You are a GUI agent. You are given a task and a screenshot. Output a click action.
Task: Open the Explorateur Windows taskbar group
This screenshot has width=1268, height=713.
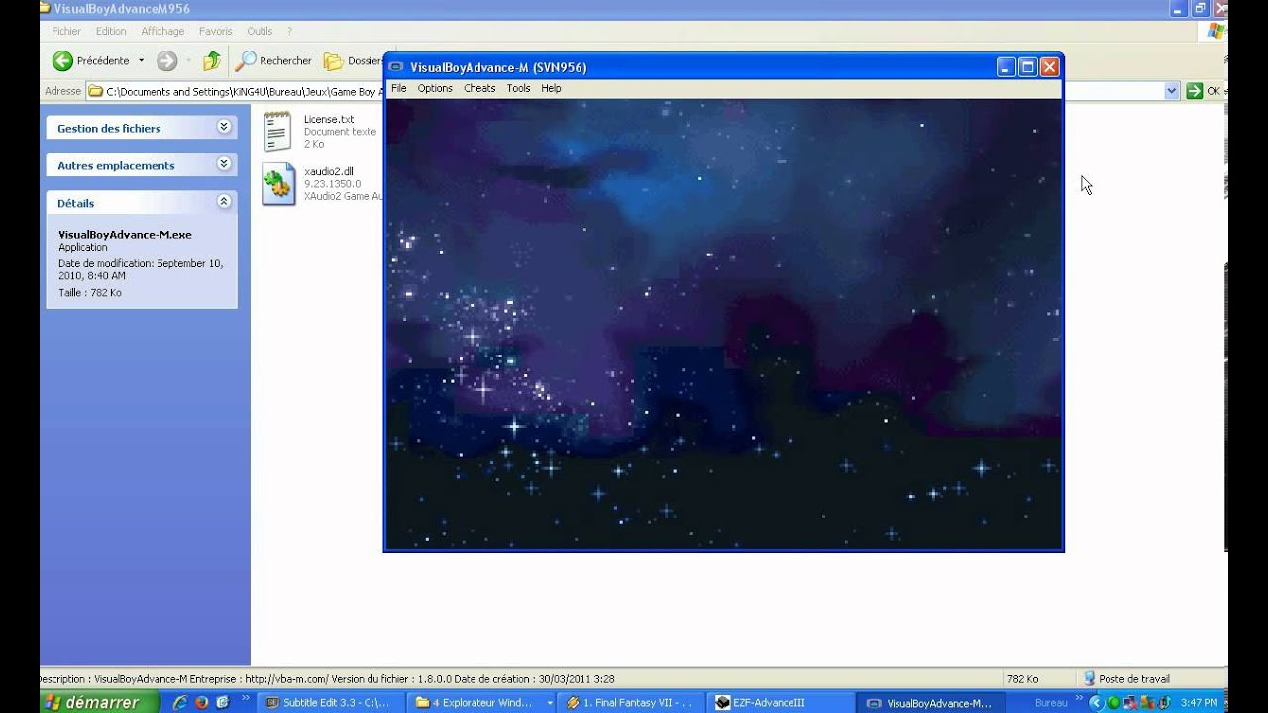[481, 703]
